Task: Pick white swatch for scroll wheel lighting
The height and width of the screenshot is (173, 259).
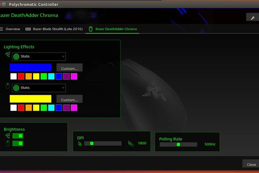Action: [13, 108]
